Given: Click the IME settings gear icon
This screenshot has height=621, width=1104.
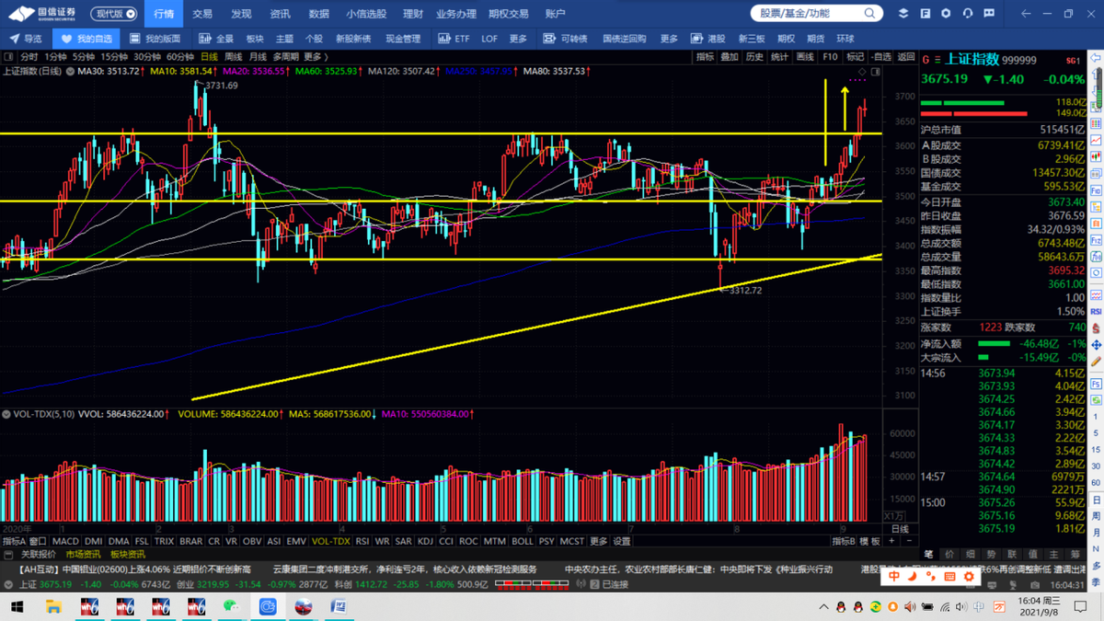Looking at the screenshot, I should click(968, 576).
